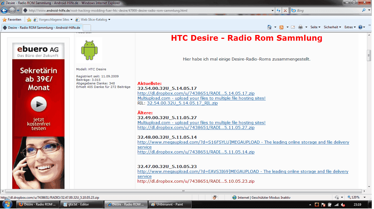Open Vorgeschlagene Sites dropdown
This screenshot has height=209, width=374.
coord(53,20)
